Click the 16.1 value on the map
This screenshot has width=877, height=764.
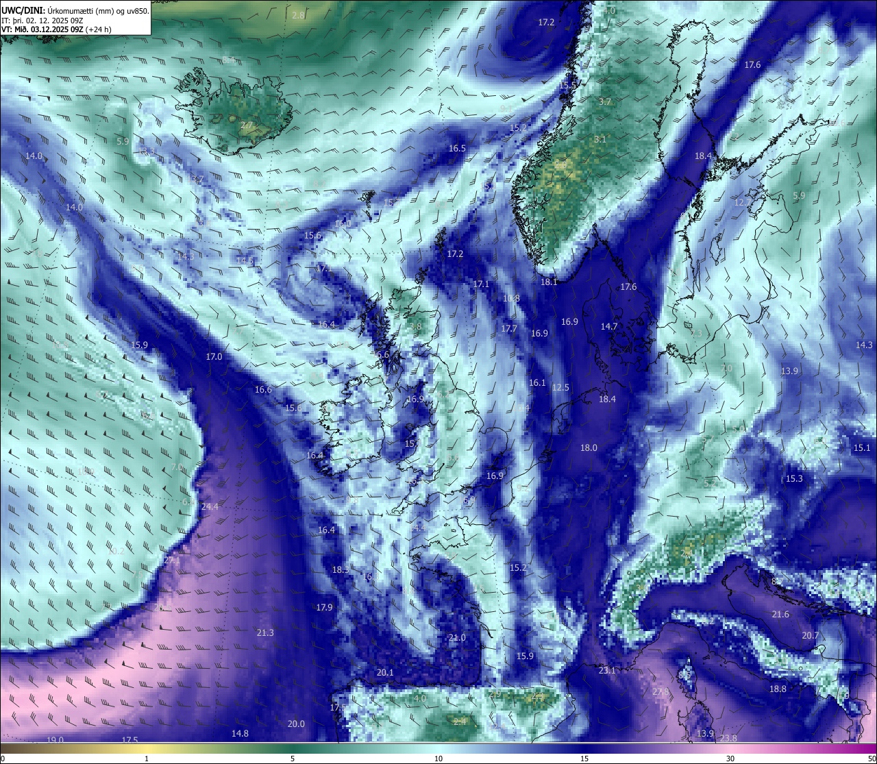coord(537,382)
